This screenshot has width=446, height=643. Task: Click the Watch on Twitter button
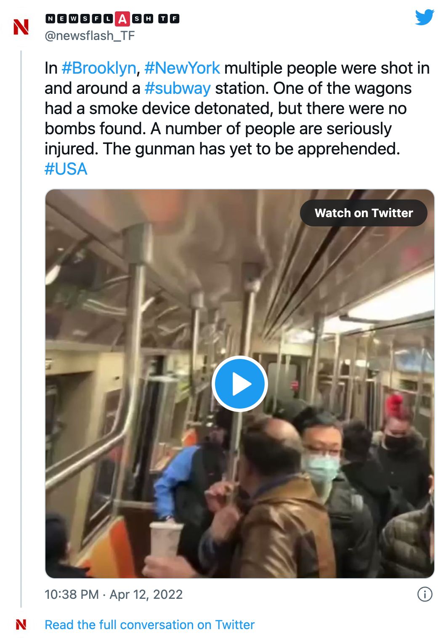click(x=364, y=213)
